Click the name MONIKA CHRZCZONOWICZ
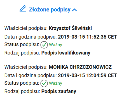Image resolution: width=138 pixels, height=109 pixels. tap(80, 67)
